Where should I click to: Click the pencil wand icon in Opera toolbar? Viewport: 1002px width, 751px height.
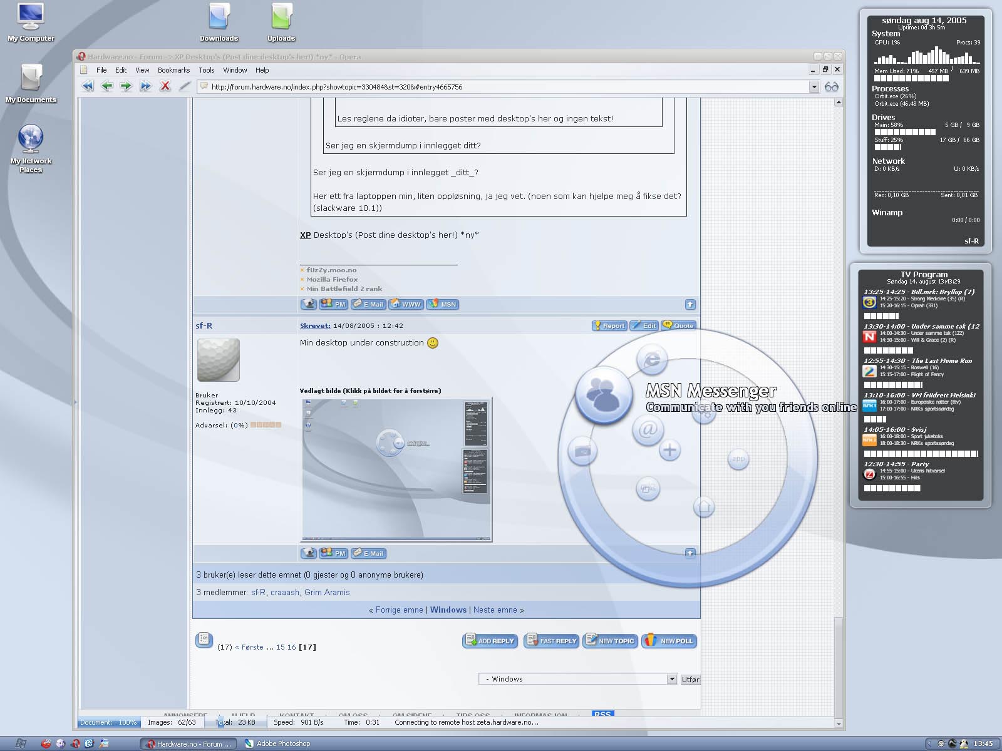click(x=185, y=86)
